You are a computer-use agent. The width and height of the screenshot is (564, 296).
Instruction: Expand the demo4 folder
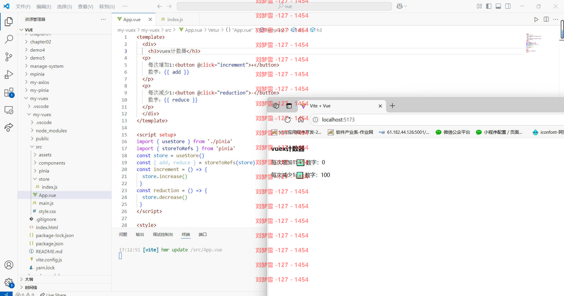(37, 50)
